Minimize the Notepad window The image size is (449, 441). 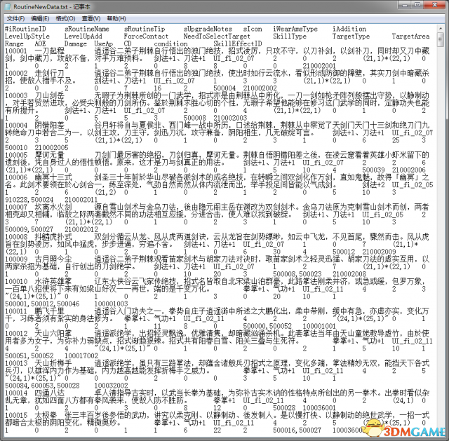click(x=405, y=5)
